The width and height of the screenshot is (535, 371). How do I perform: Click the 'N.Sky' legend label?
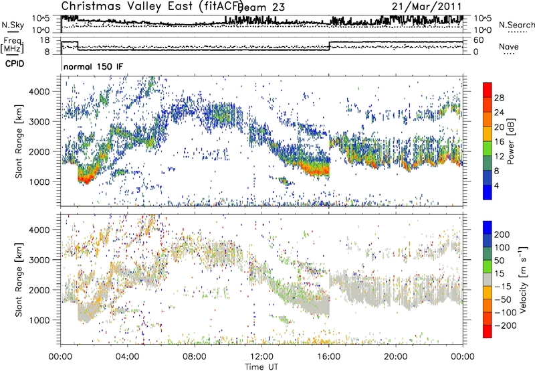click(x=13, y=25)
